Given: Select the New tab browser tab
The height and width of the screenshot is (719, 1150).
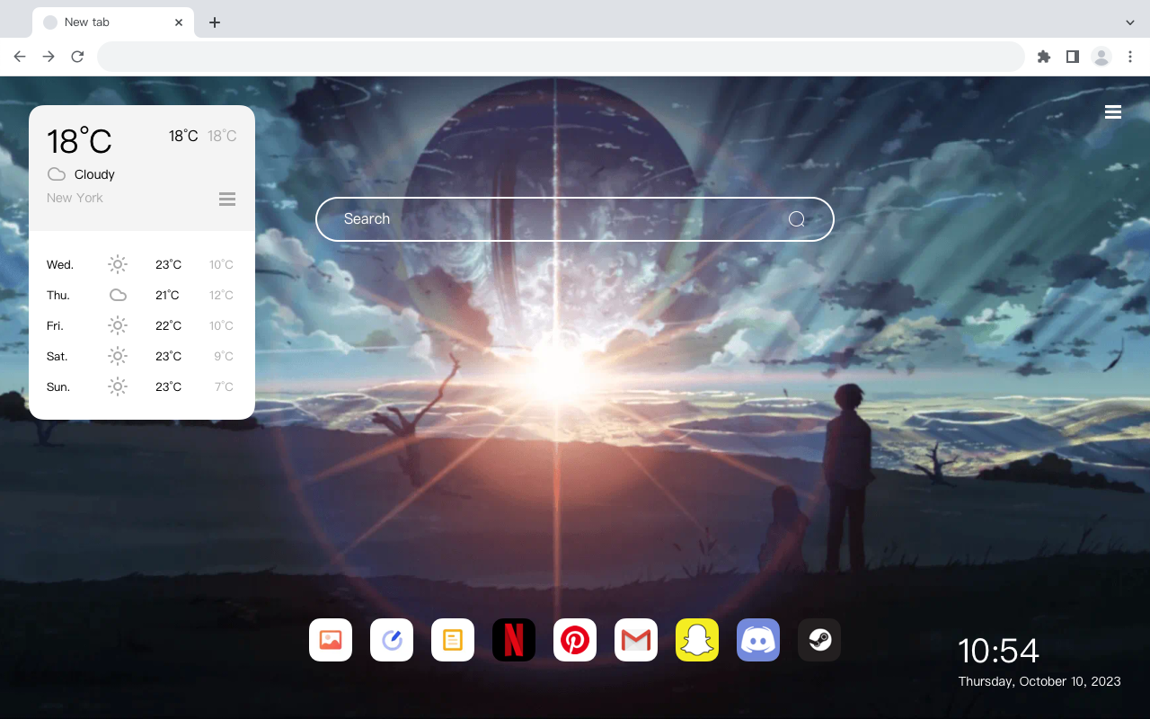Looking at the screenshot, I should [x=113, y=22].
